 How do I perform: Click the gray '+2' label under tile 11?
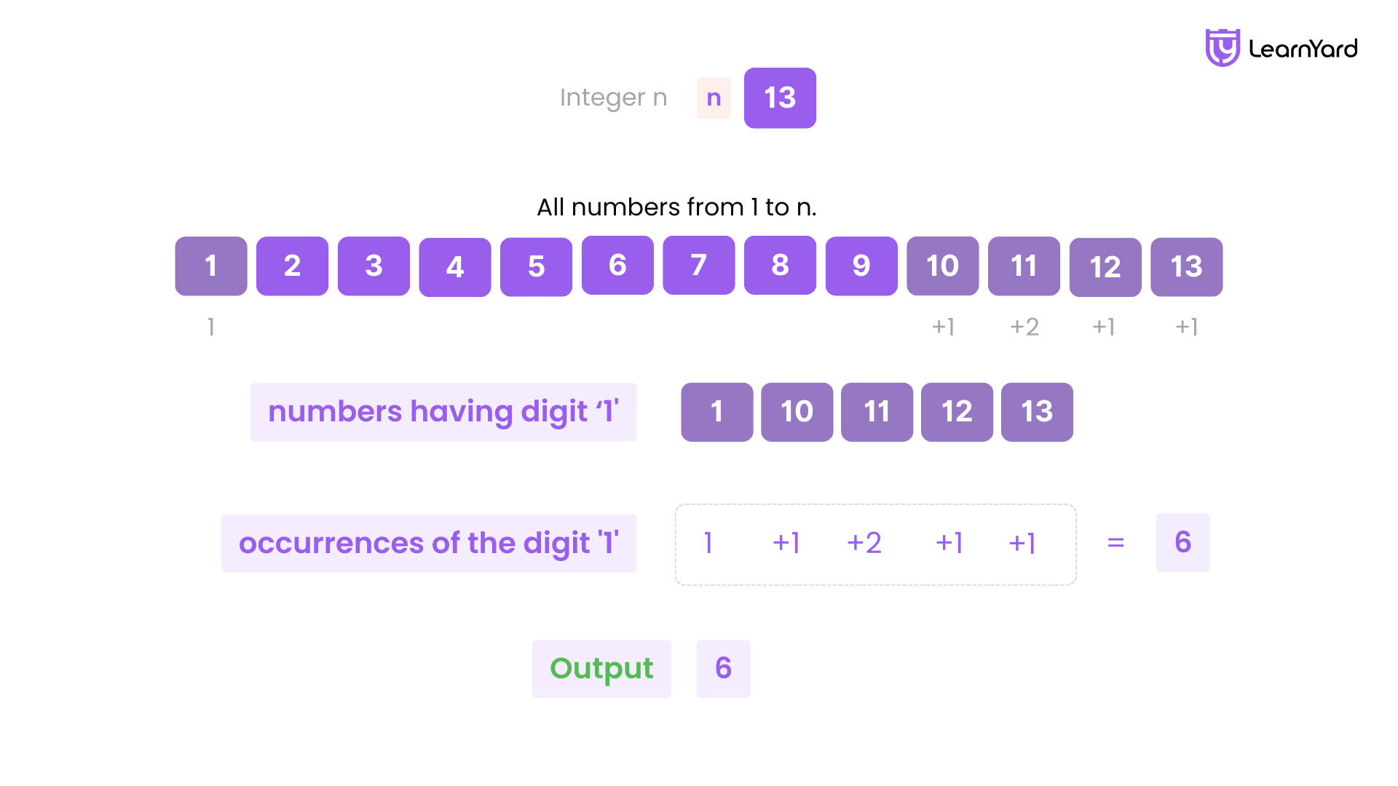[x=1024, y=327]
